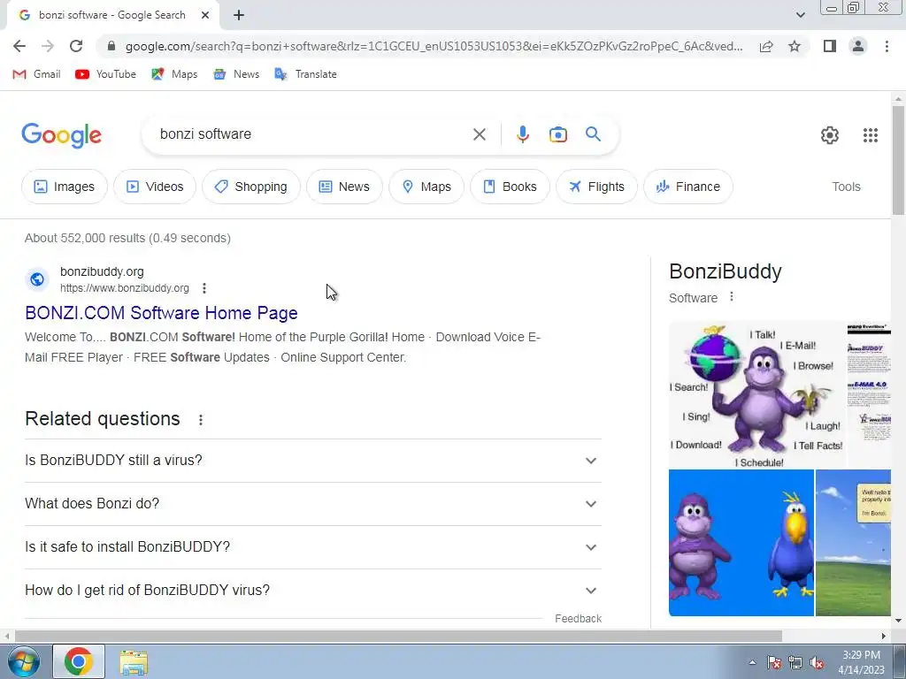This screenshot has width=906, height=679.
Task: Open the taskbar clock and date
Action: tap(862, 662)
